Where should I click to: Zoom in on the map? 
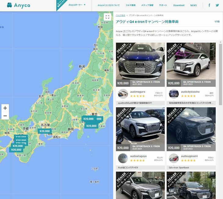5,108
